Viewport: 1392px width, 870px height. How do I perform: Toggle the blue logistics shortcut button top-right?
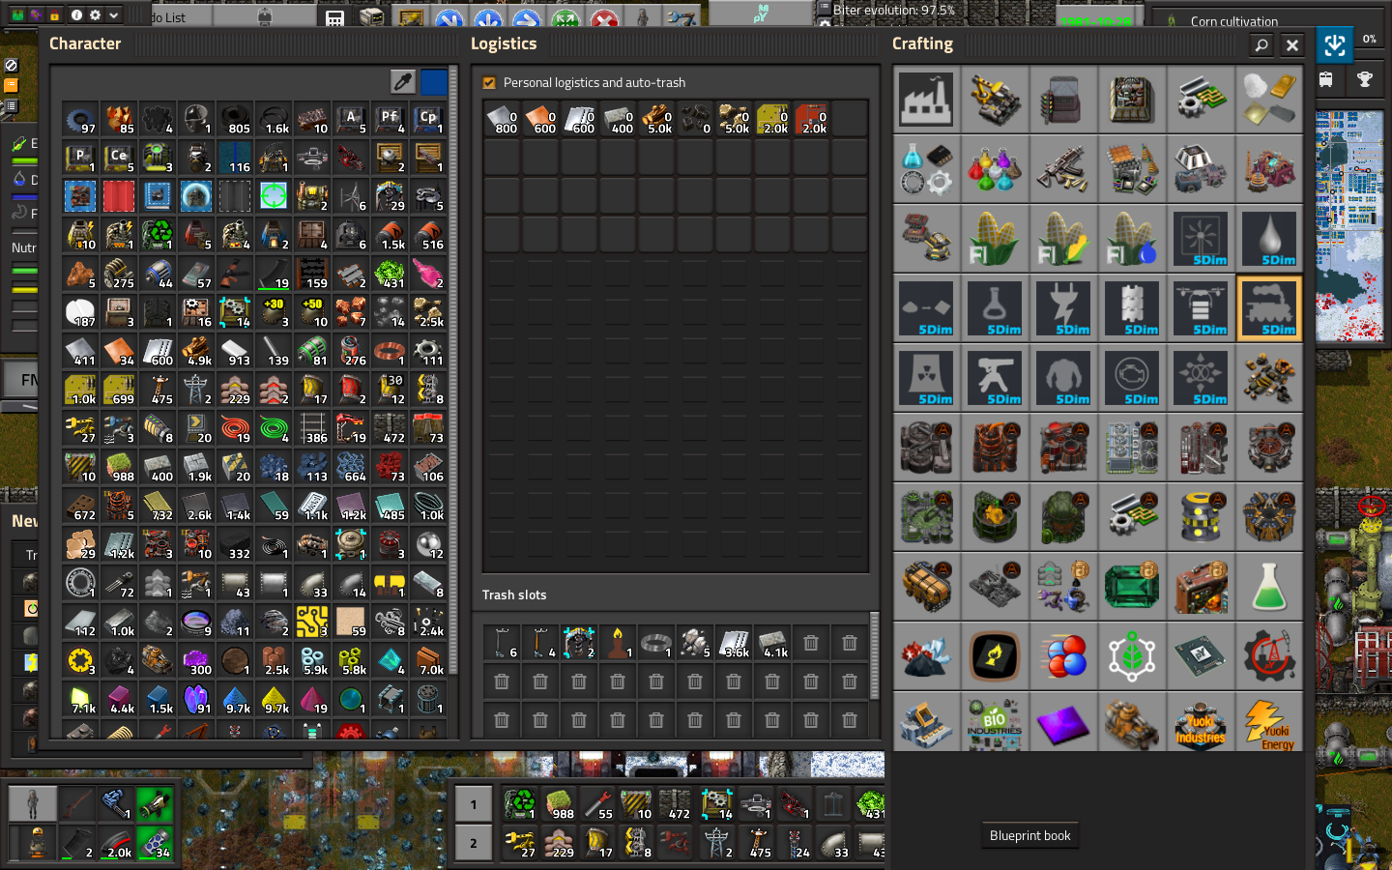tap(1334, 44)
